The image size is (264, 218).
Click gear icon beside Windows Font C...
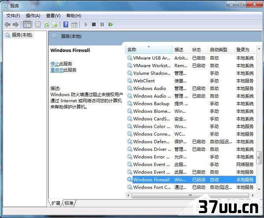[129, 187]
